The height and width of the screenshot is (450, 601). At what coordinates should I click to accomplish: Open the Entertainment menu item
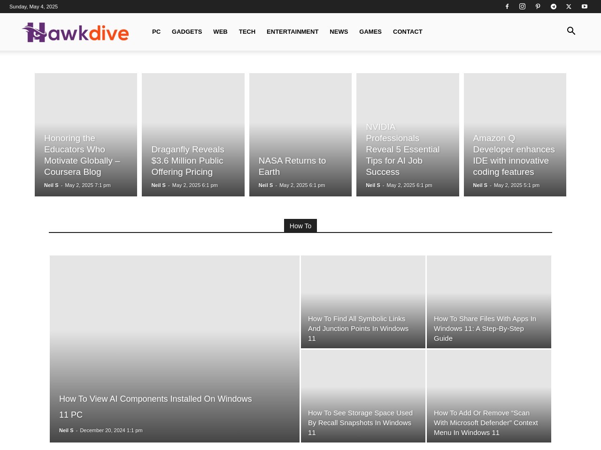[293, 31]
